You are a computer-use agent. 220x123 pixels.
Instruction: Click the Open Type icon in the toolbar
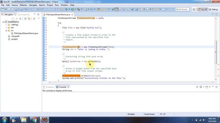pyautogui.click(x=98, y=9)
